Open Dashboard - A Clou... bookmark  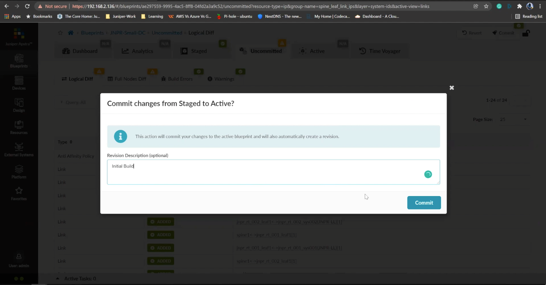[377, 16]
